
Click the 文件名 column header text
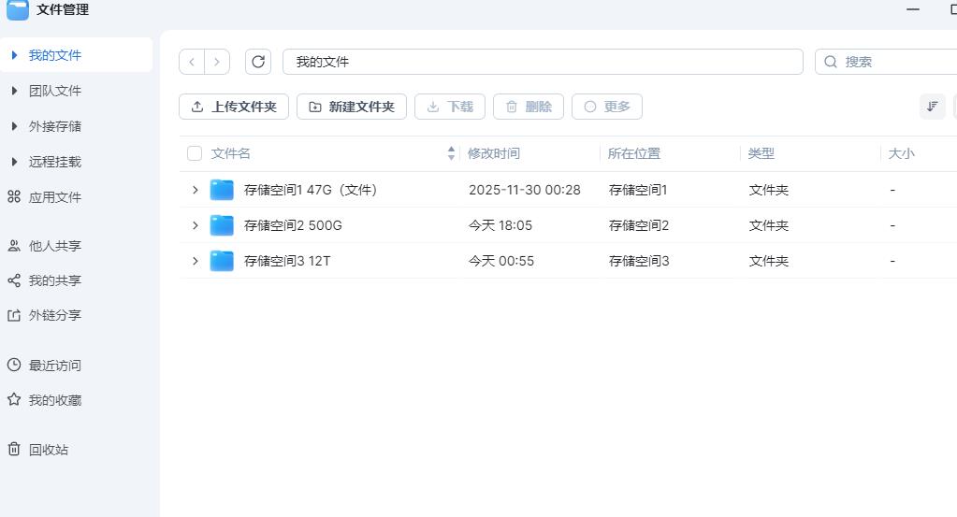[x=231, y=153]
